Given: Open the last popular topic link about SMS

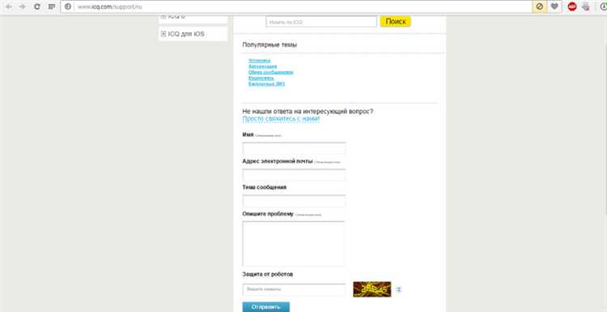Looking at the screenshot, I should 266,83.
